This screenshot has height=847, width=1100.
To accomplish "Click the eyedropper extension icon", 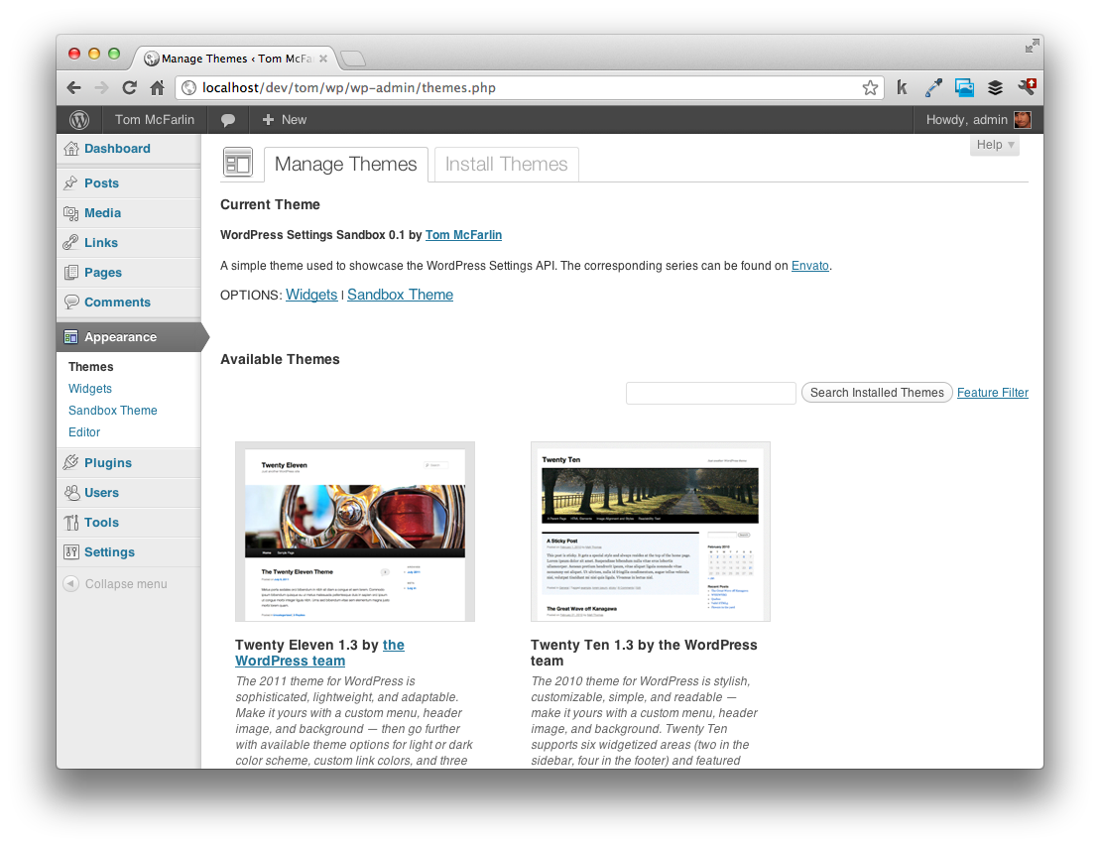I will 933,87.
